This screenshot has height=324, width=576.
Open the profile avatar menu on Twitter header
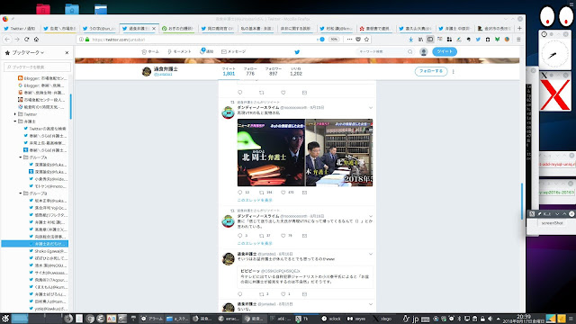pyautogui.click(x=424, y=52)
